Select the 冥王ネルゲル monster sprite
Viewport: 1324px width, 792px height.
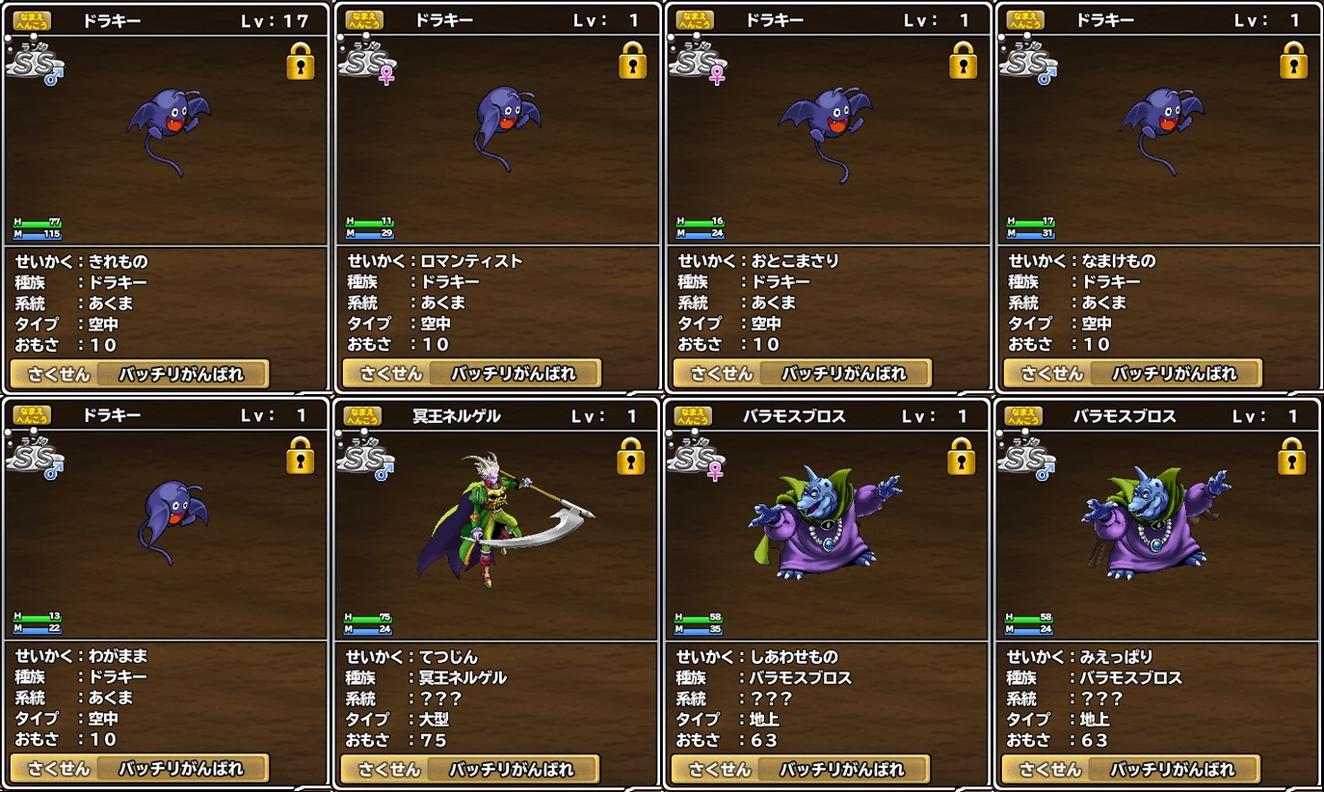pos(505,520)
